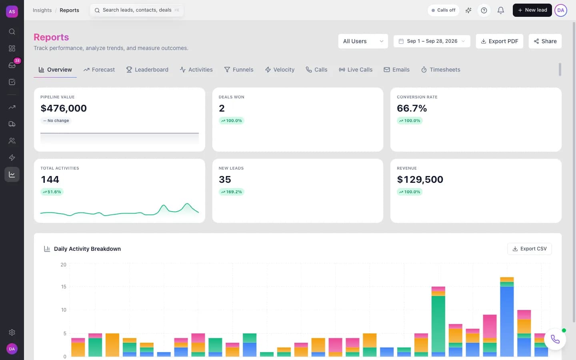Open the DA profile avatar in top bar

tap(561, 10)
